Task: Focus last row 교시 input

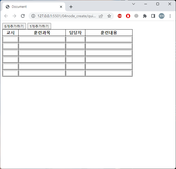Action: point(10,73)
